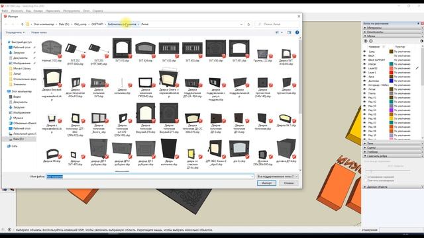This screenshot has width=424, height=238.
Task: Select file SVT 424.skp
Action: point(146,52)
